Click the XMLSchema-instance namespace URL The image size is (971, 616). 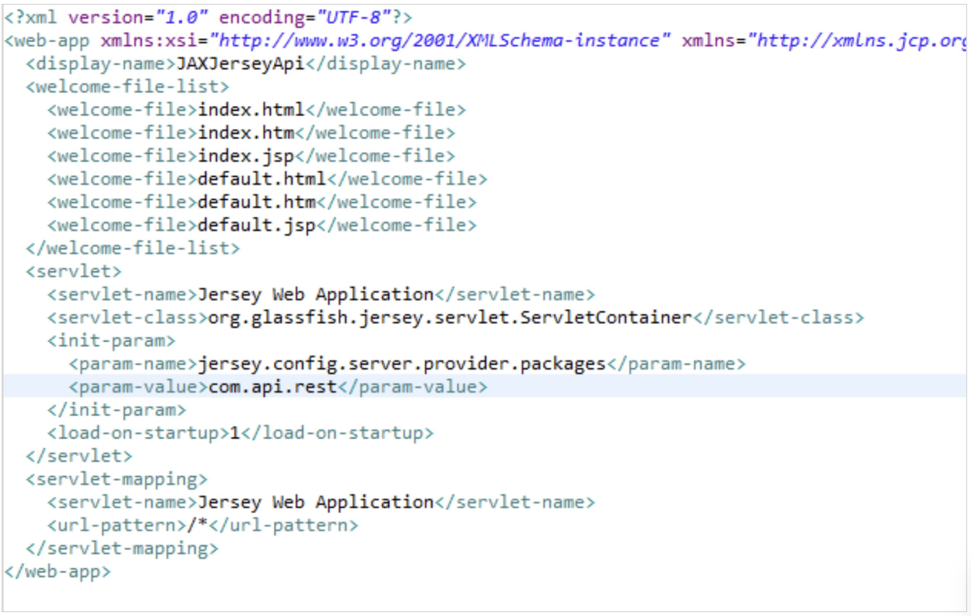pyautogui.click(x=439, y=41)
